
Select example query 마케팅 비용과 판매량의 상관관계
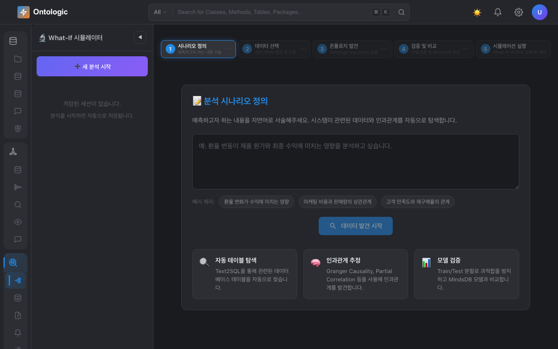click(337, 202)
